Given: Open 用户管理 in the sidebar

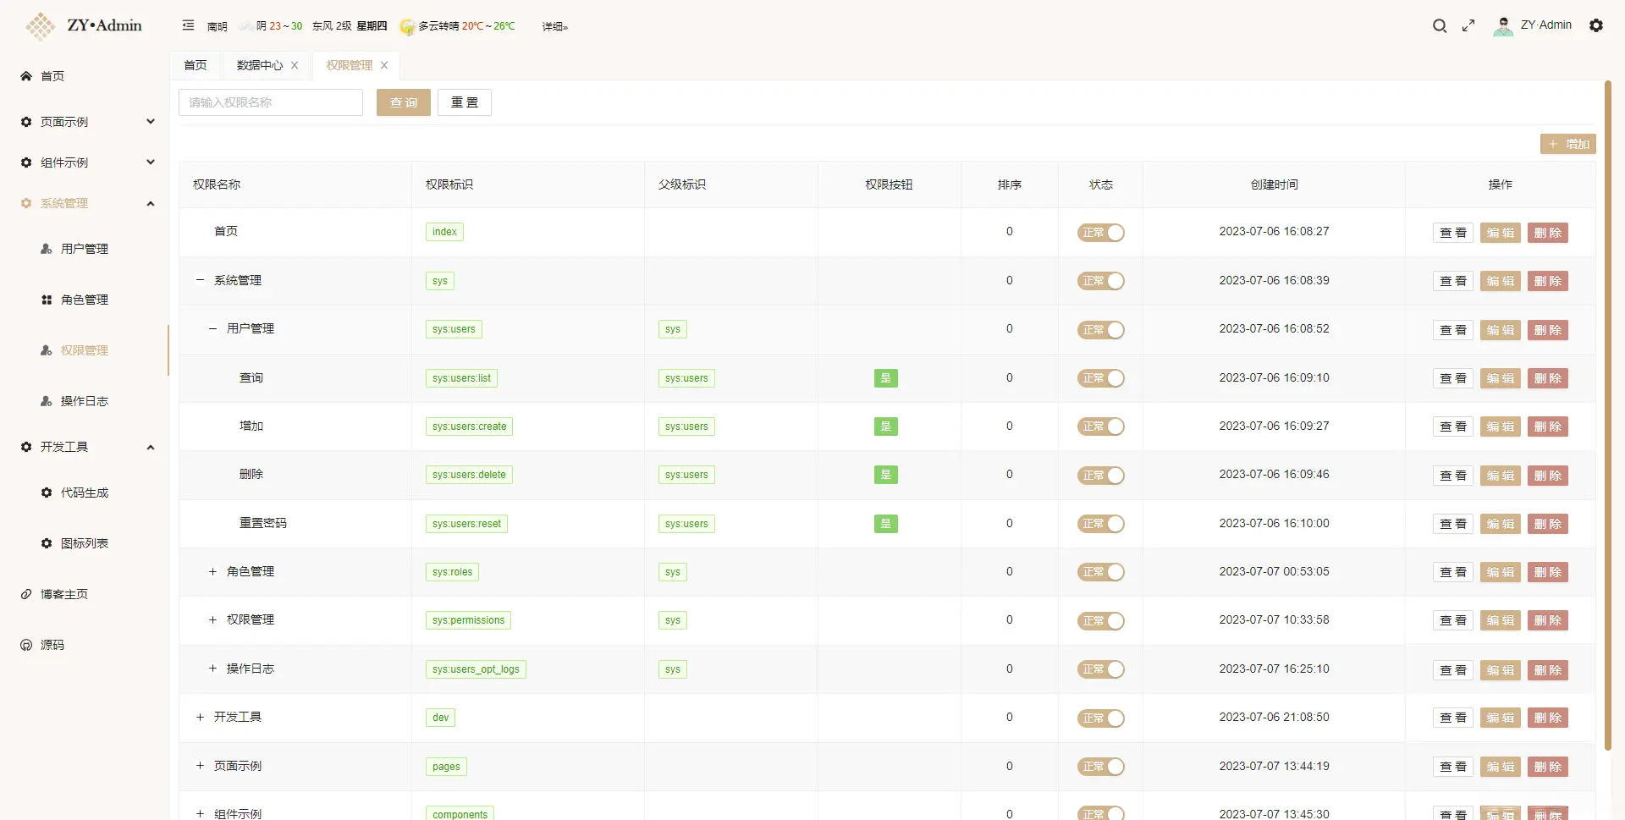Looking at the screenshot, I should (x=85, y=249).
